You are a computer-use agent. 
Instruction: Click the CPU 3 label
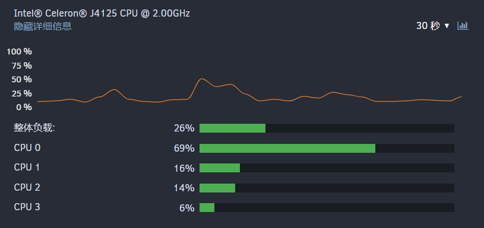(x=27, y=207)
